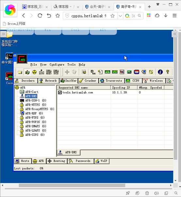Open the red-blue RSA SecurID token icon

click(x=137, y=72)
